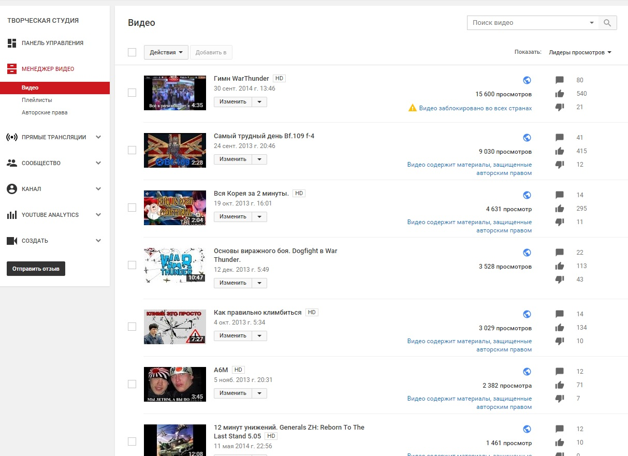Click the public globe icon for Гимн WarThunder
This screenshot has width=628, height=456.
coord(527,80)
